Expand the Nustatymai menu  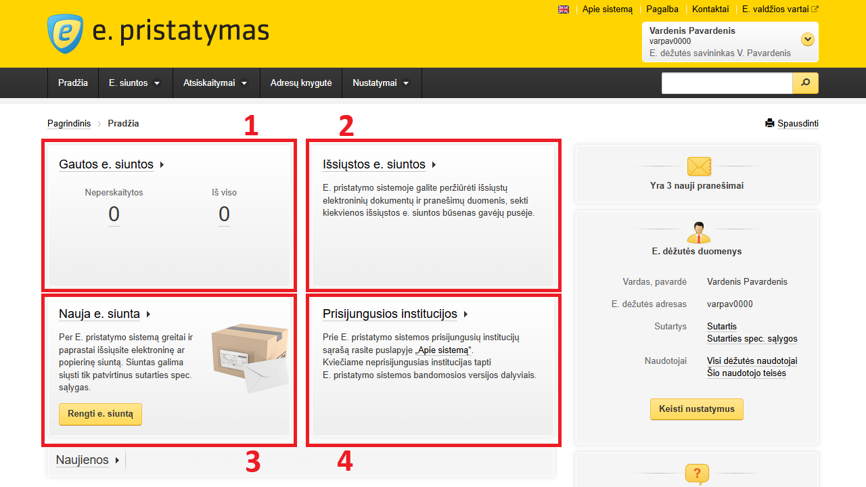pos(382,83)
